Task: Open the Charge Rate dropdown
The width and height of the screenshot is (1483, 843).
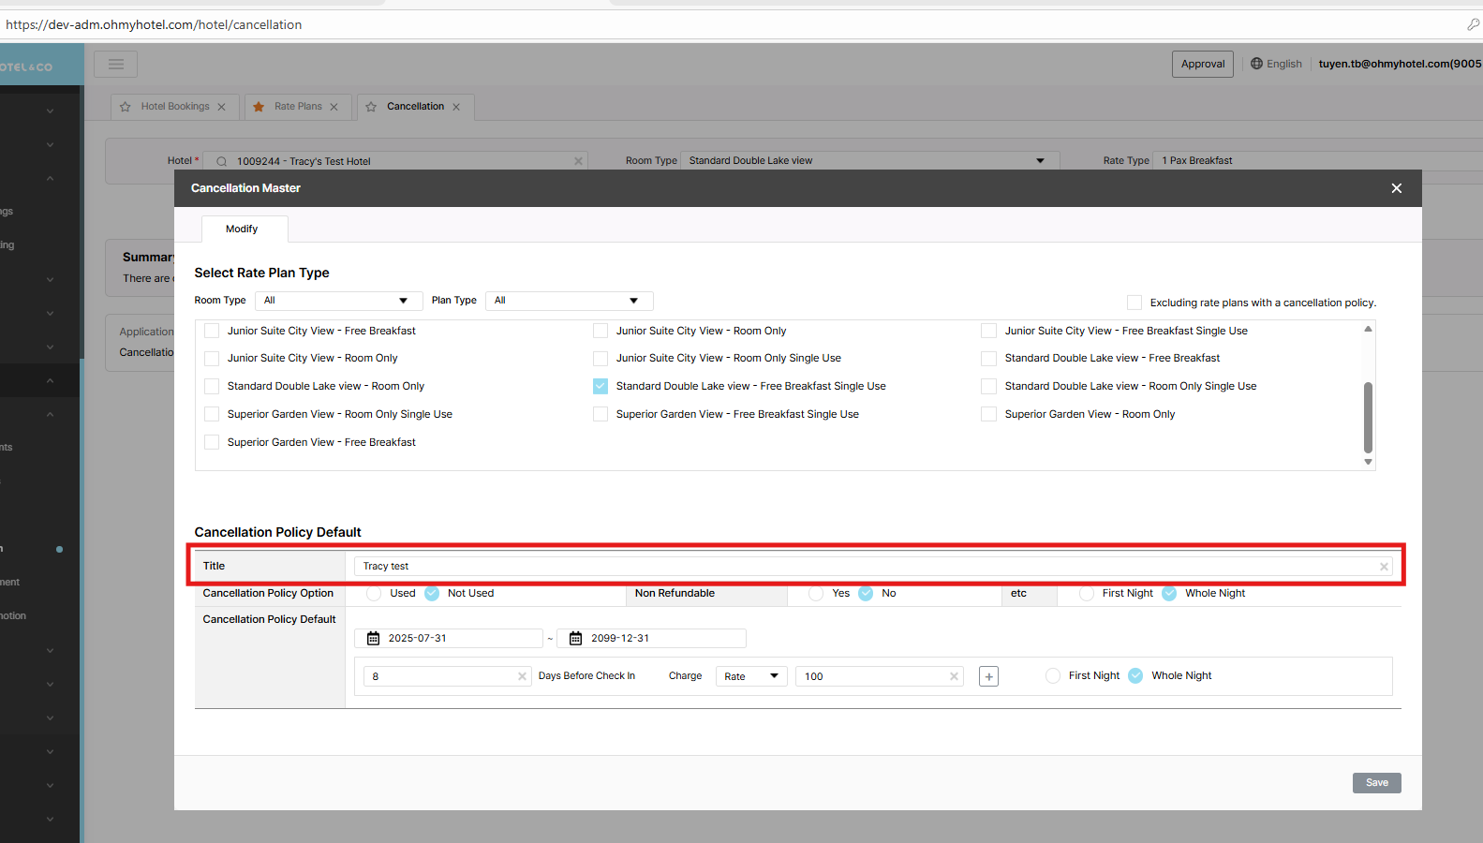Action: [x=751, y=676]
